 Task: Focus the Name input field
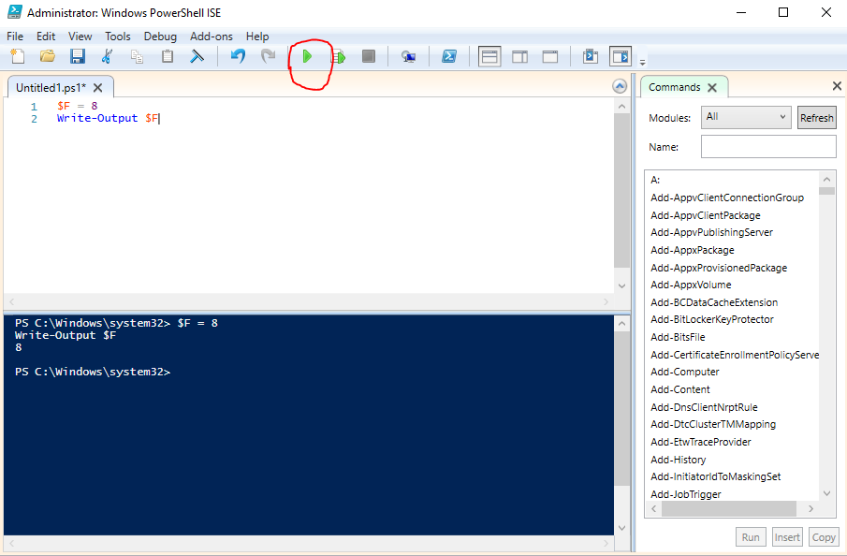tap(768, 146)
